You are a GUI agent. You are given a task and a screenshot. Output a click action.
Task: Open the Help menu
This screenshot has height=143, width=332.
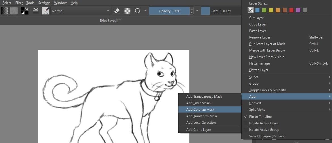pyautogui.click(x=74, y=3)
